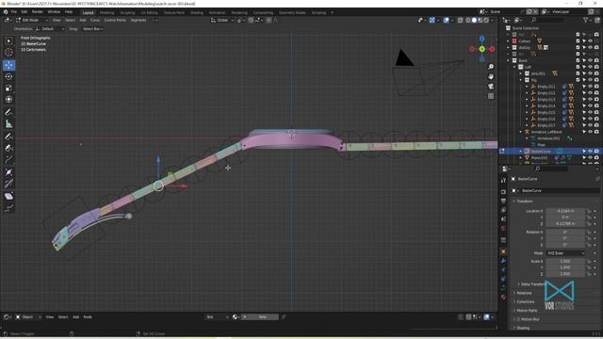The image size is (603, 339).
Task: Click the Location X value field
Action: click(565, 211)
